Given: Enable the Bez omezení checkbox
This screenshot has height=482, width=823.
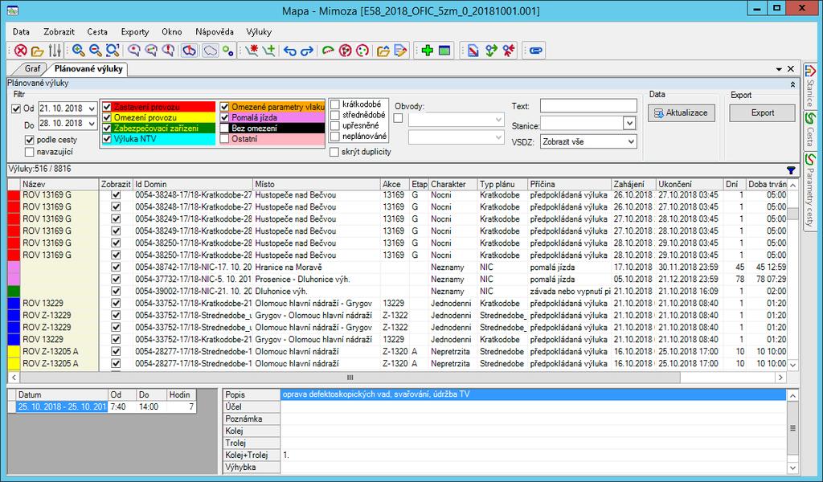Looking at the screenshot, I should tap(225, 128).
